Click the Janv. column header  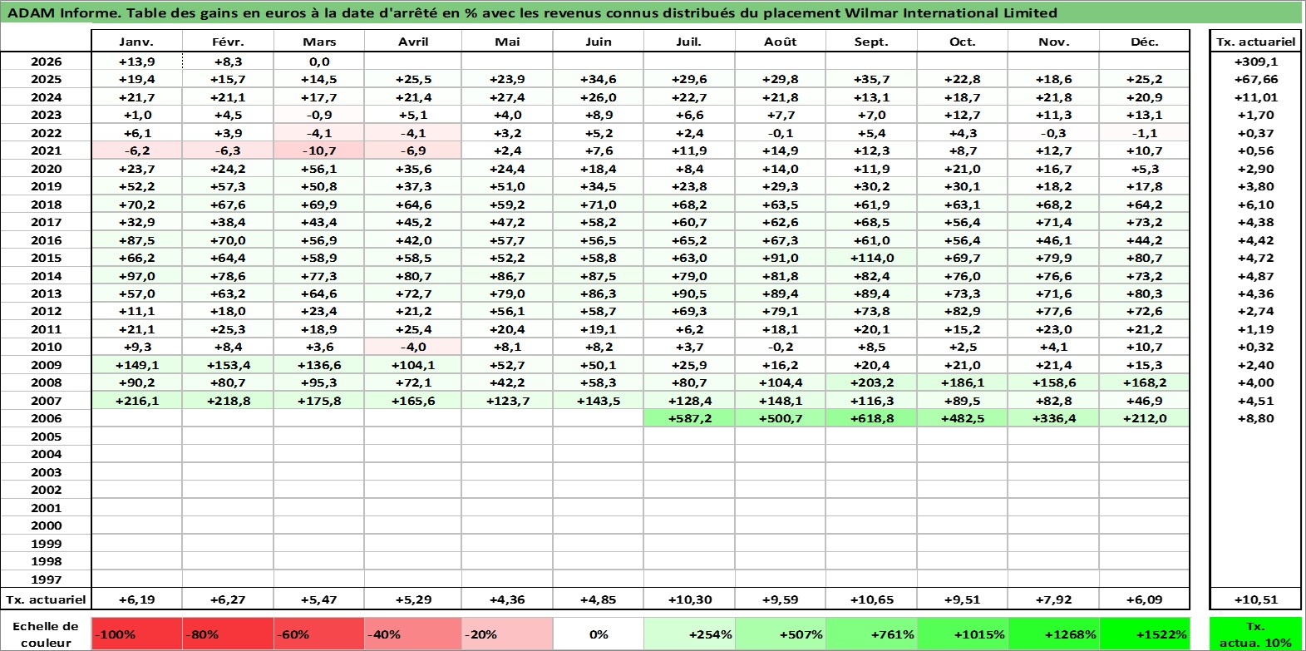[x=137, y=42]
